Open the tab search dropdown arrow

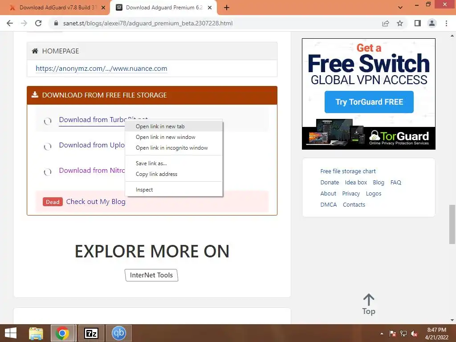click(x=400, y=8)
